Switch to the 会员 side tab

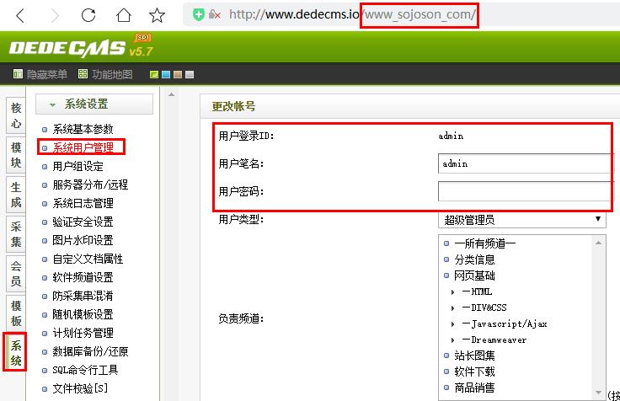pos(16,273)
